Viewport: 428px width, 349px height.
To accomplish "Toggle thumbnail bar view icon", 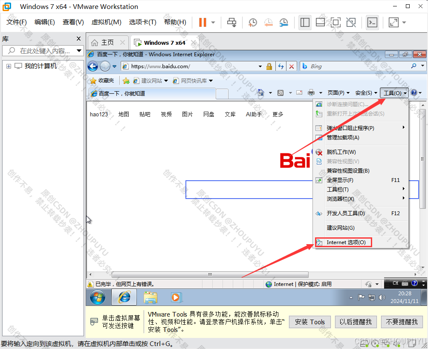I will click(320, 23).
